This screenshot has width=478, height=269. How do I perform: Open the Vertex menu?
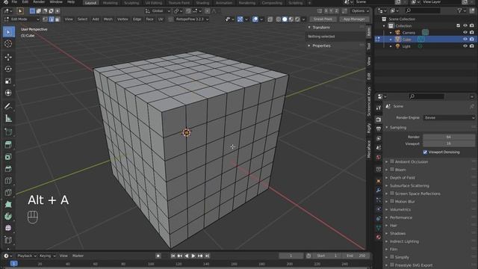pyautogui.click(x=122, y=19)
